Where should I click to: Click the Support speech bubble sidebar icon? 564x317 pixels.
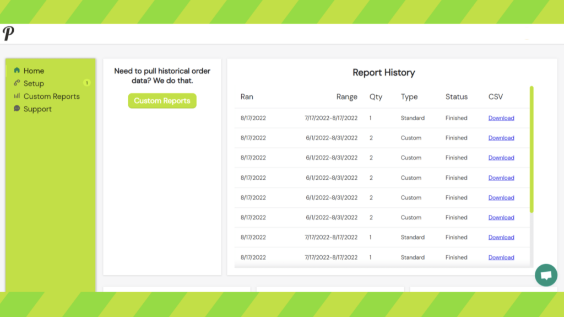click(17, 109)
